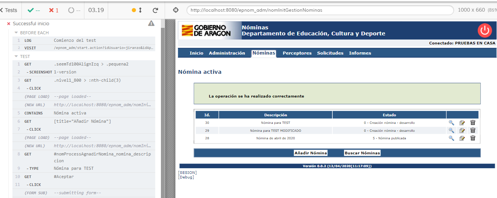Collapse the BEFORE EACH section
This screenshot has width=497, height=198.
pos(17,33)
